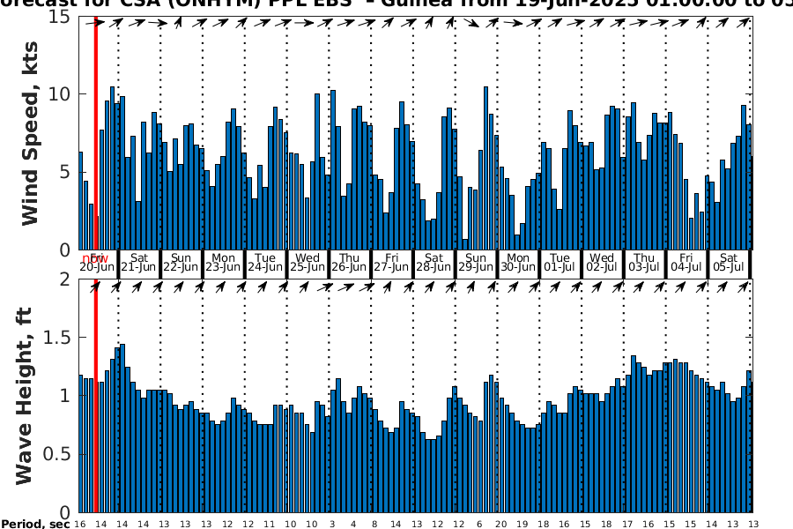Viewport: 793px width, 529px height.
Task: Click the period value '3'
Action: pyautogui.click(x=332, y=524)
